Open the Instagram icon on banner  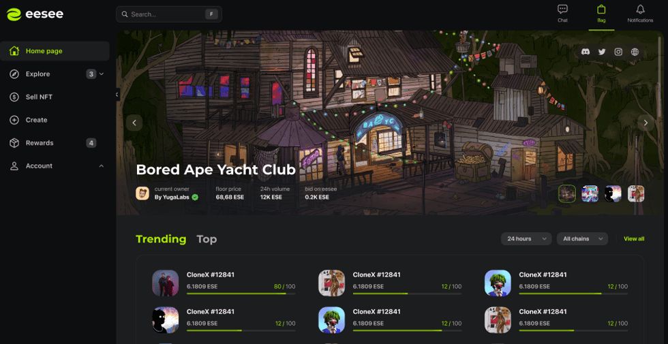pos(618,52)
